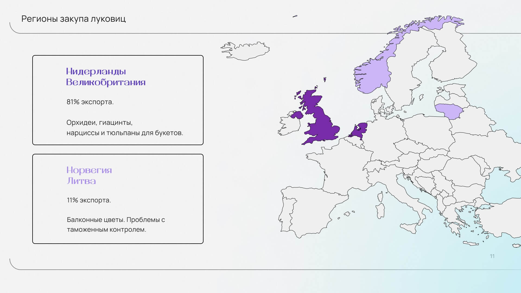The image size is (521, 293).
Task: Click the France outline on the map
Action: (345, 168)
